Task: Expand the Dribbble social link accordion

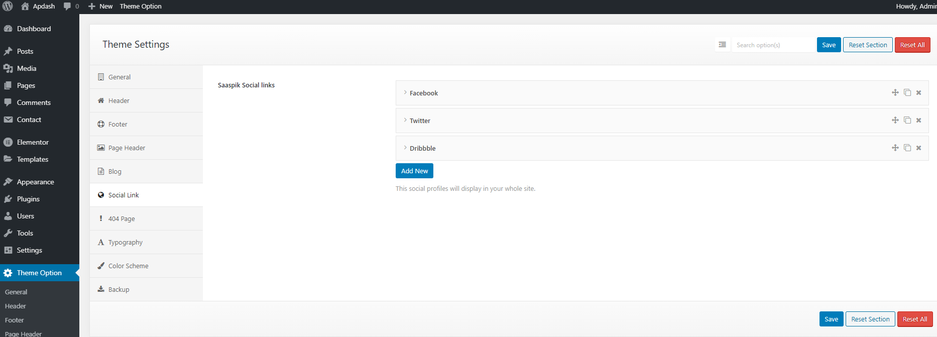Action: (x=422, y=148)
